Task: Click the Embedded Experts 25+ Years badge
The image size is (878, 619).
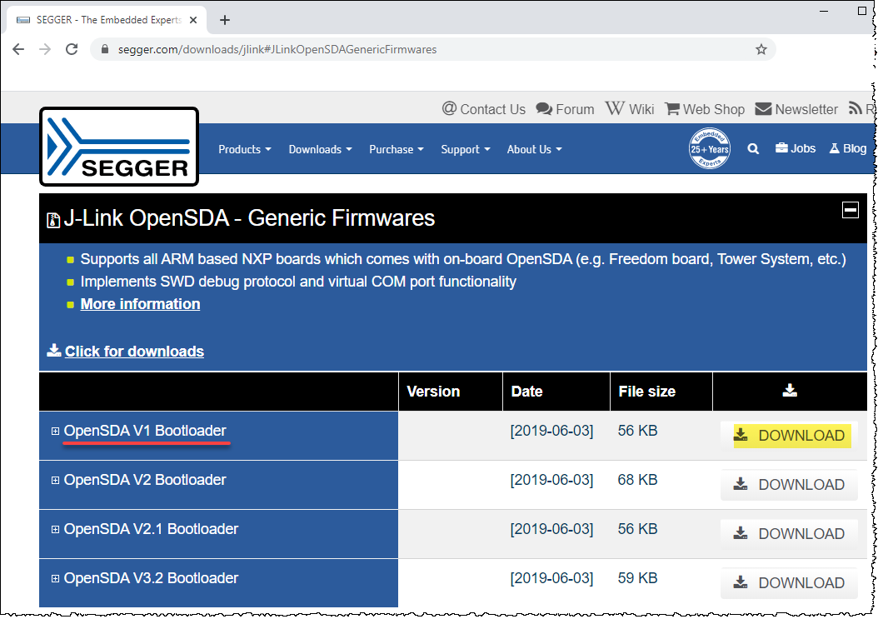Action: 711,148
